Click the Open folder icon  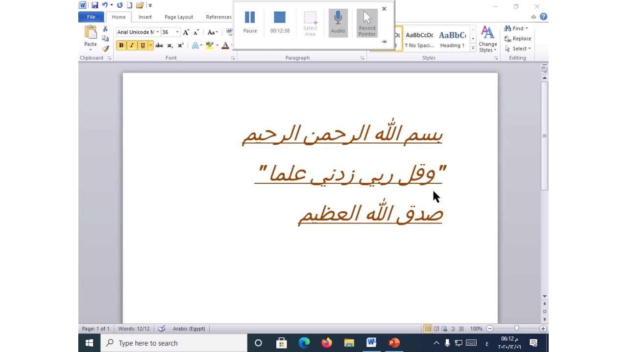pos(140,5)
